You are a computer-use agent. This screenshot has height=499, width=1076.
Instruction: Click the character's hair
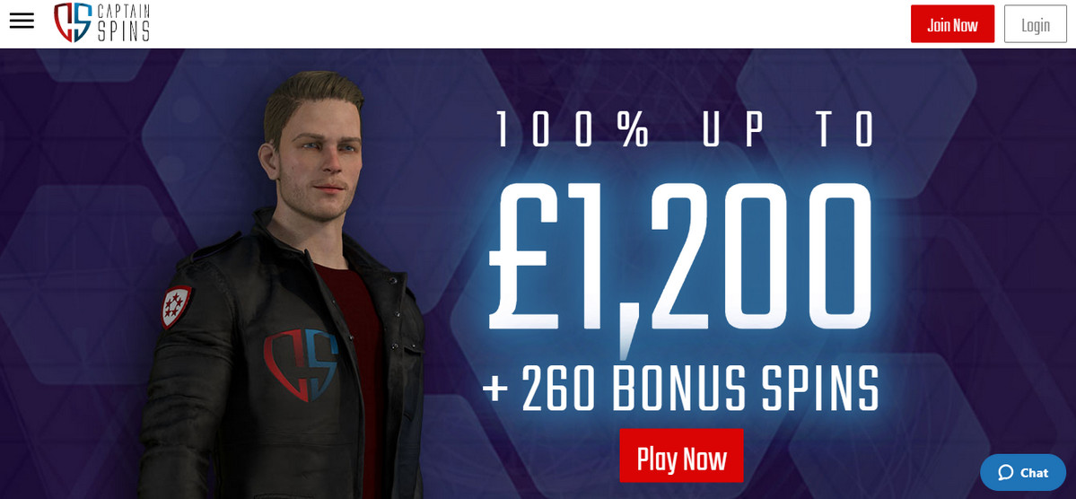(312, 96)
